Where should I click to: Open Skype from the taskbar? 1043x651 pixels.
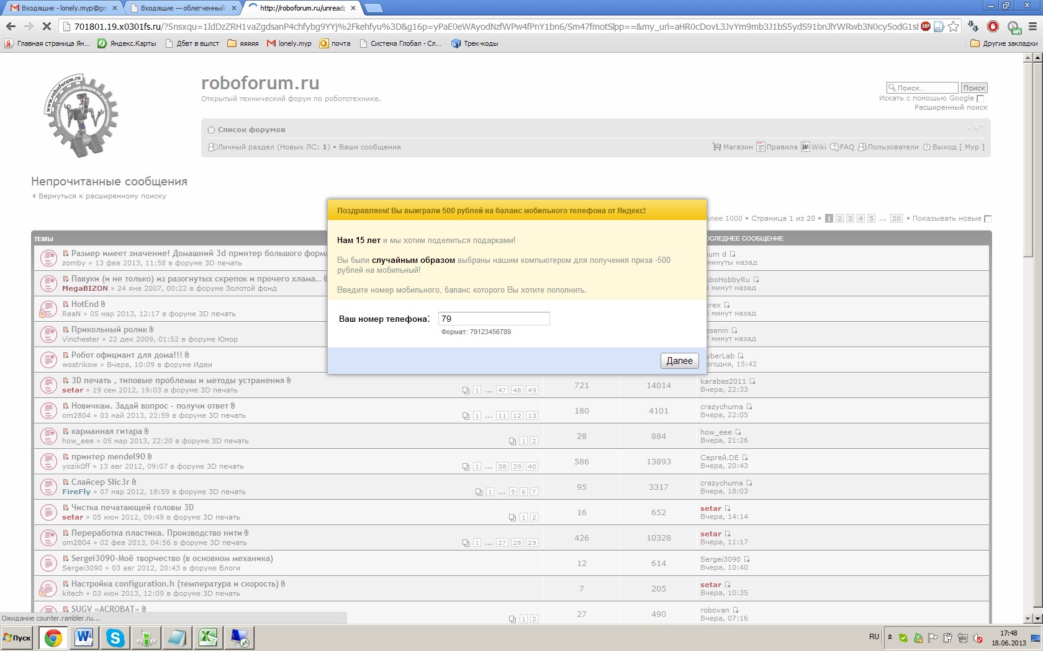pyautogui.click(x=115, y=637)
